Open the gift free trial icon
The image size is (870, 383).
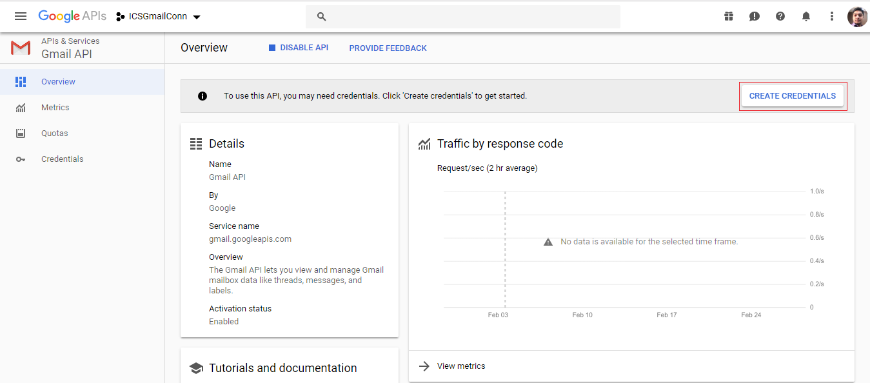729,16
